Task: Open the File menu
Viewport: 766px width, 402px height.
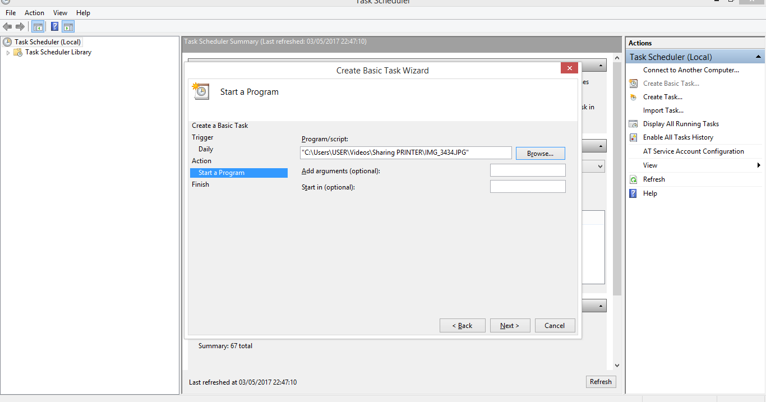Action: click(11, 12)
